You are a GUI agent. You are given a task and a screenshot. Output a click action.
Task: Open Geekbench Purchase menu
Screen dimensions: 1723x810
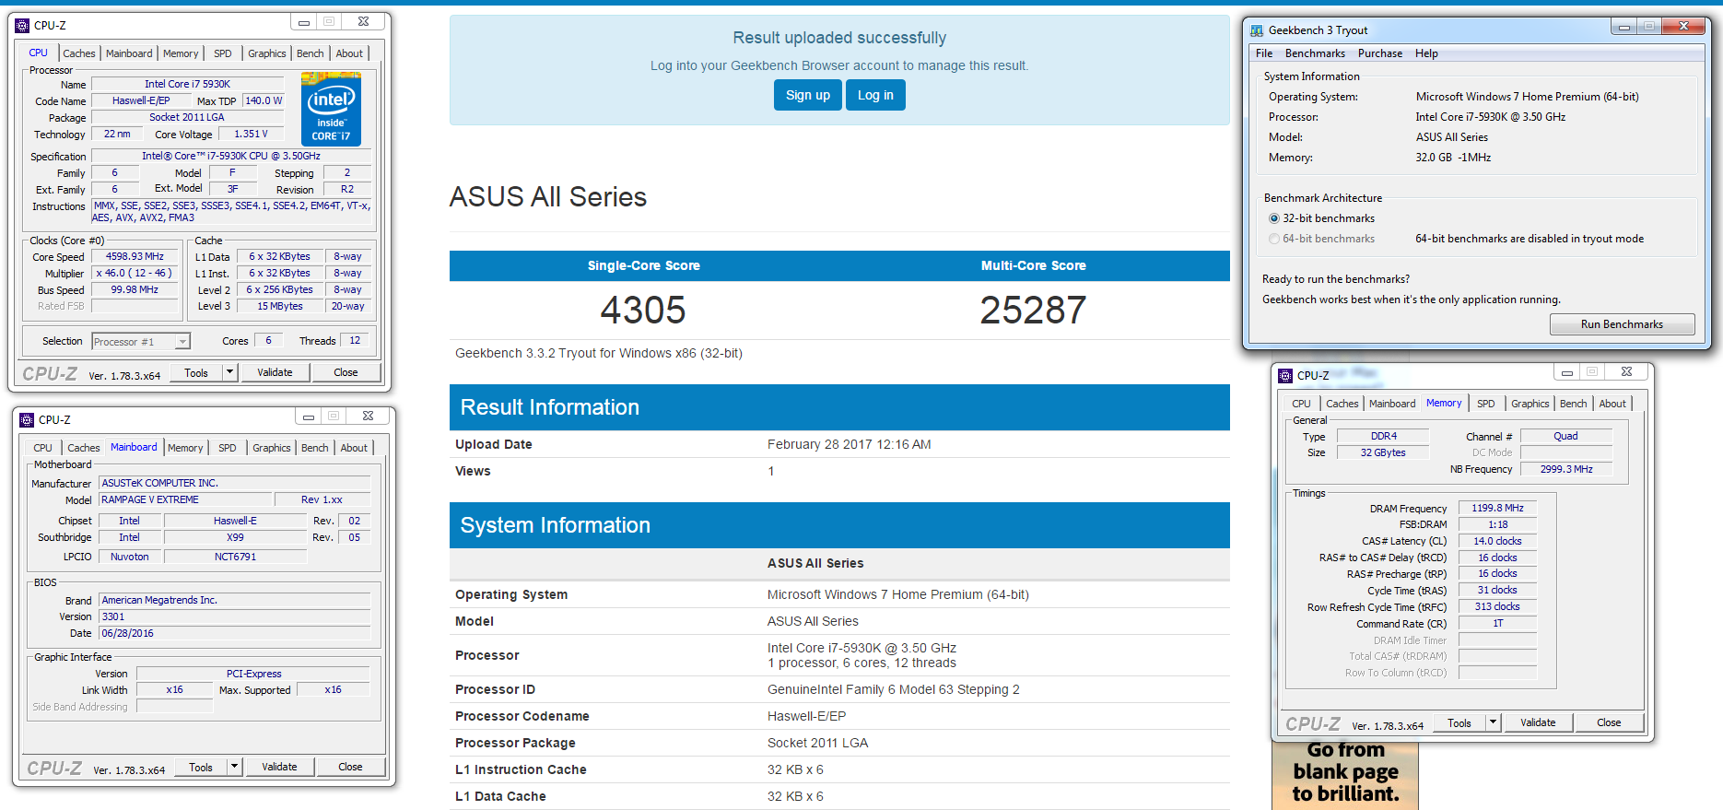1380,53
